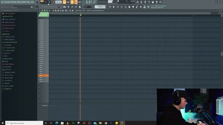Open the piano roll wrench tools menu

pos(42,11)
